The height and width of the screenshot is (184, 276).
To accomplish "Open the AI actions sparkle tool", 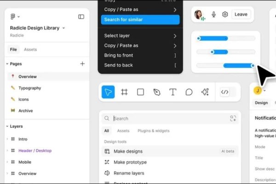I will (205, 92).
